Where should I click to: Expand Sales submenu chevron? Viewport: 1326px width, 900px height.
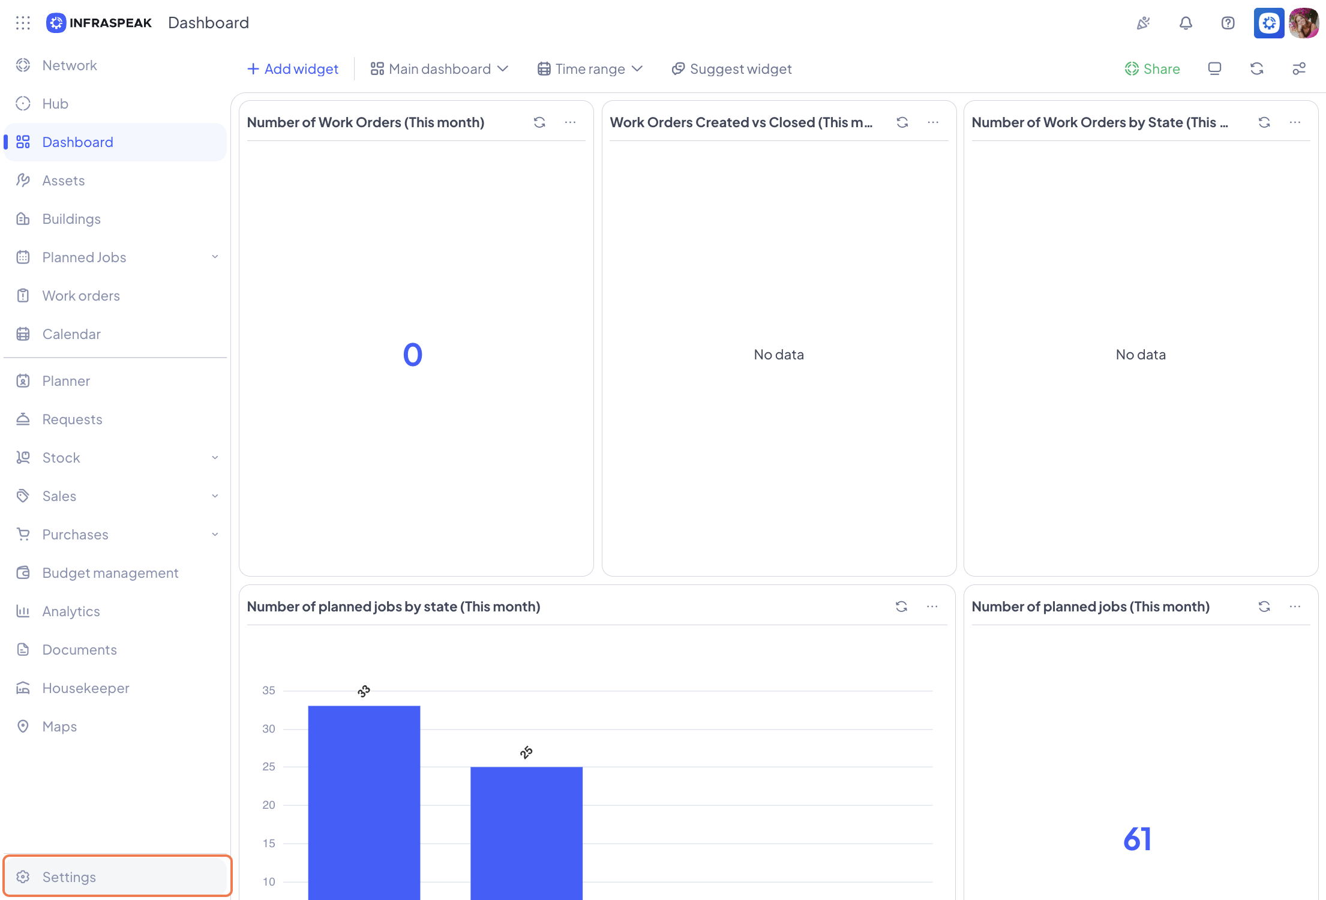coord(215,496)
